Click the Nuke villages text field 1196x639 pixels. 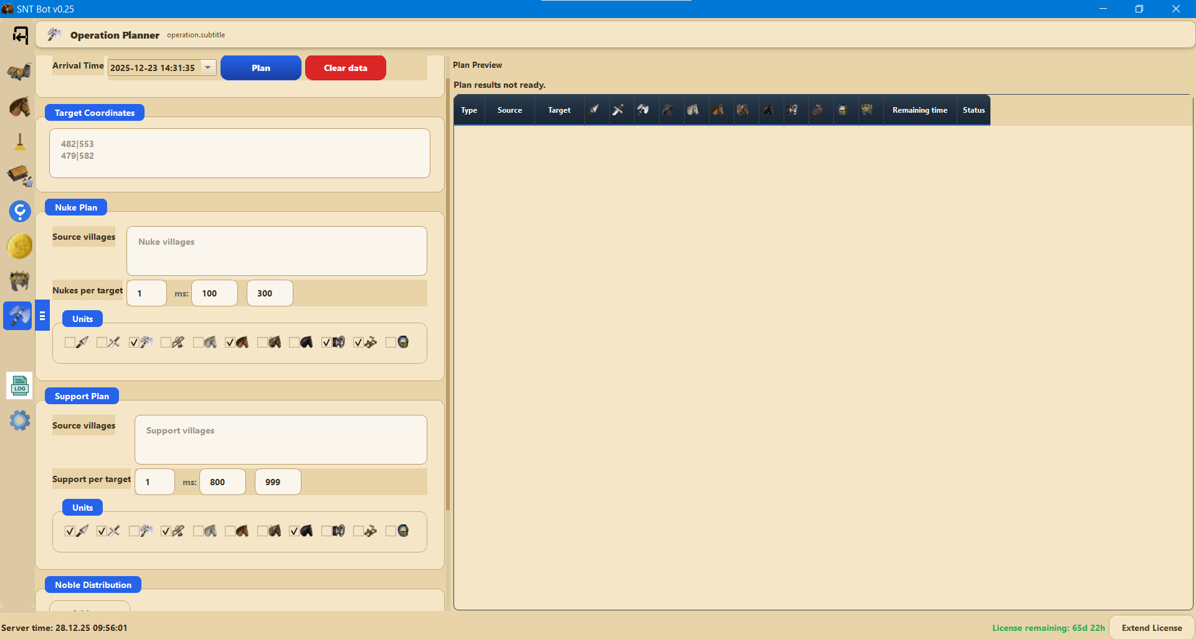277,251
